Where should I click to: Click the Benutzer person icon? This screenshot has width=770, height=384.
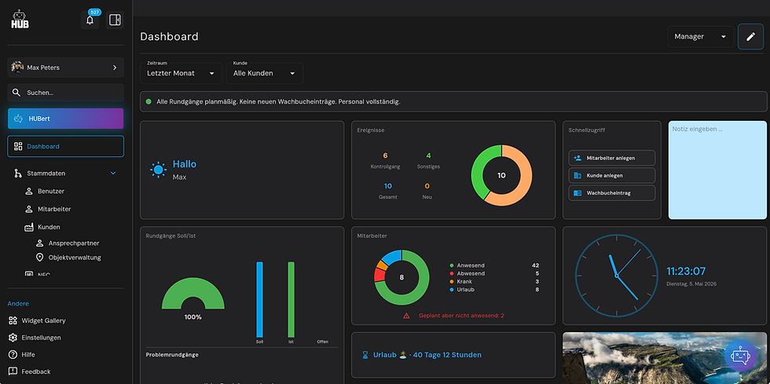pos(29,191)
